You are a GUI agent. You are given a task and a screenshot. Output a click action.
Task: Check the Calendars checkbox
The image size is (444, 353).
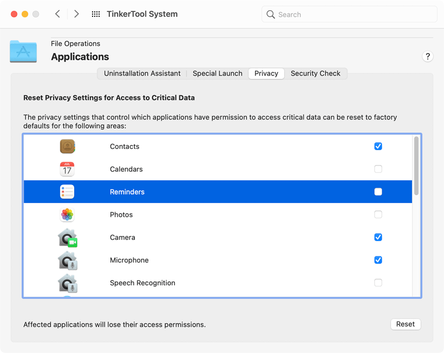(378, 169)
